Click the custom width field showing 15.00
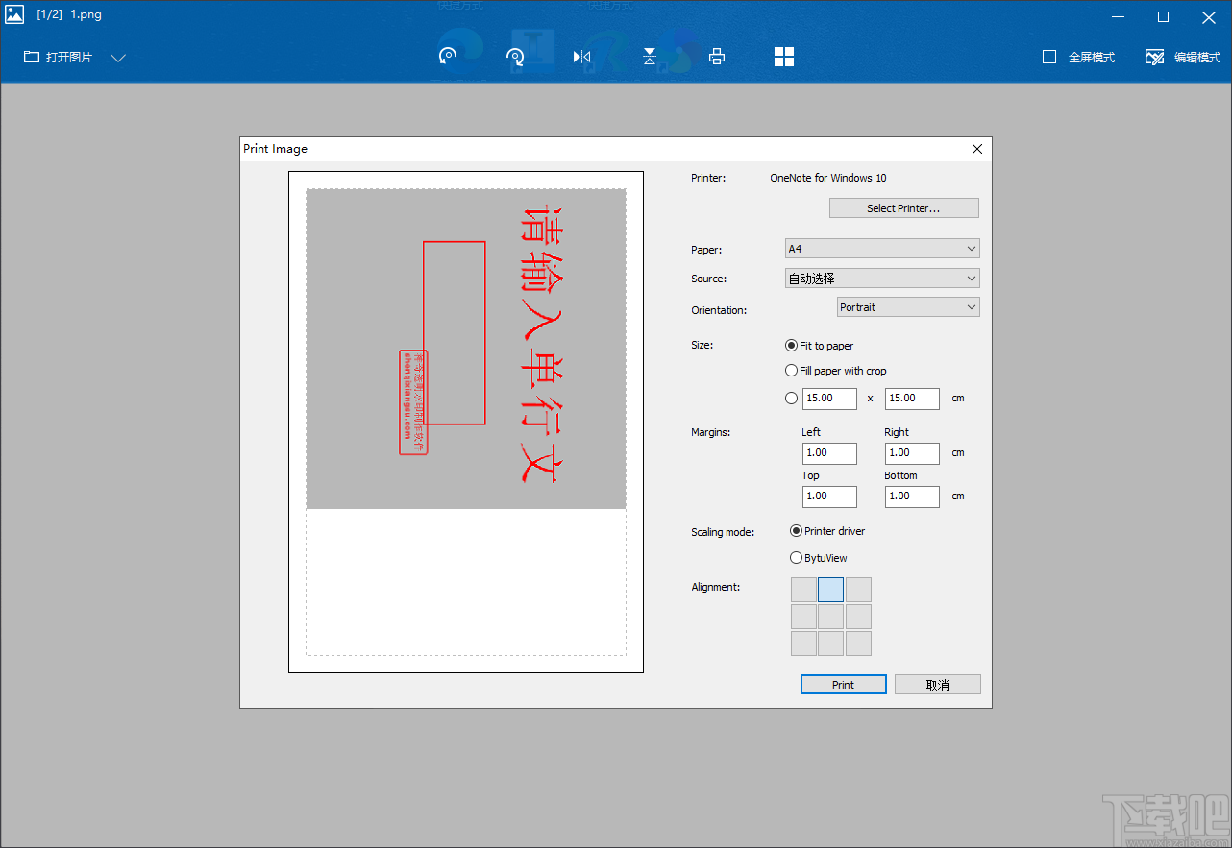Image resolution: width=1232 pixels, height=848 pixels. [x=829, y=398]
